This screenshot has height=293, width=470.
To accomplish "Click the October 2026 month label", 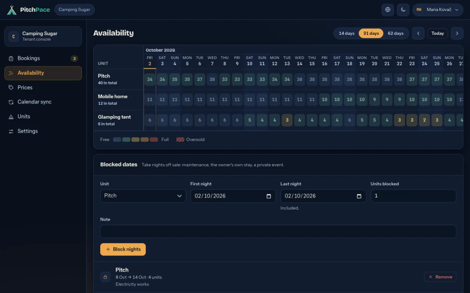I will [x=160, y=50].
